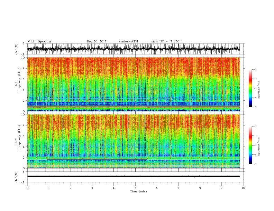Click time axis tick label "7"
Image resolution: width=274 pixels, height=211 pixels.
point(179,188)
